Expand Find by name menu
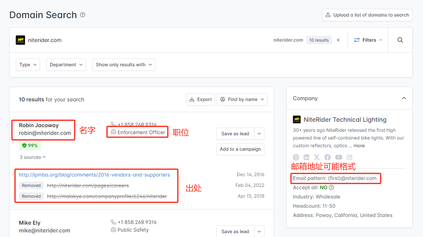 point(242,99)
